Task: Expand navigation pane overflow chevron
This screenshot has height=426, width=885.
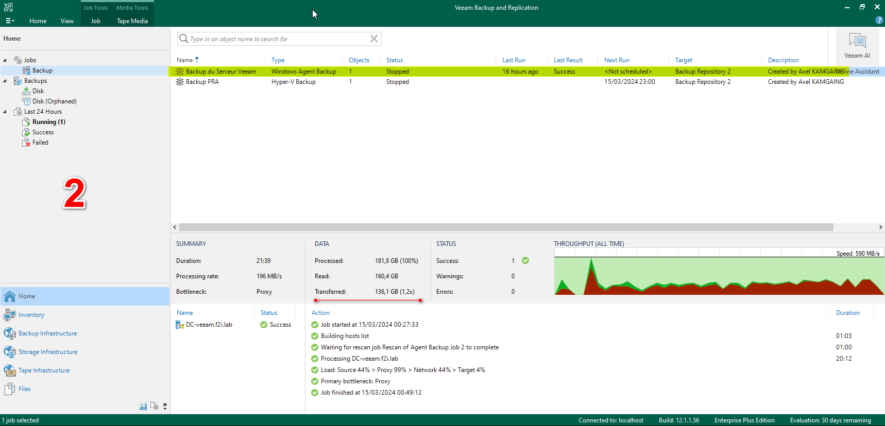Action: pyautogui.click(x=165, y=406)
